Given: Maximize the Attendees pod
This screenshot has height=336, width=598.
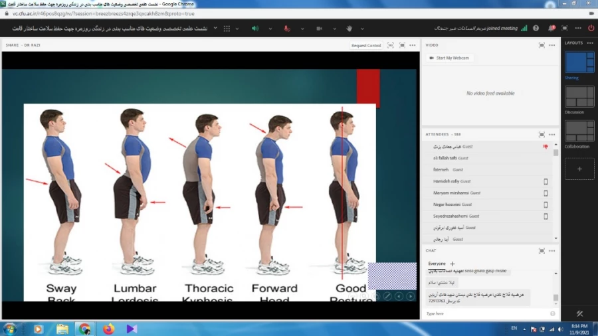Looking at the screenshot, I should tap(542, 134).
